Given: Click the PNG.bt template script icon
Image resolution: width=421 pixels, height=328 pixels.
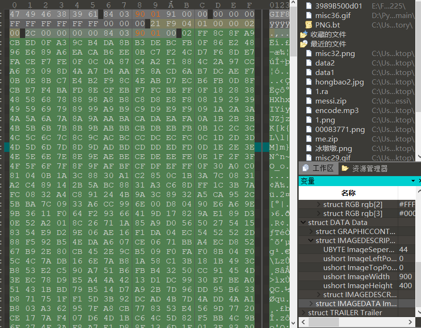Looking at the screenshot, I should 309,25.
